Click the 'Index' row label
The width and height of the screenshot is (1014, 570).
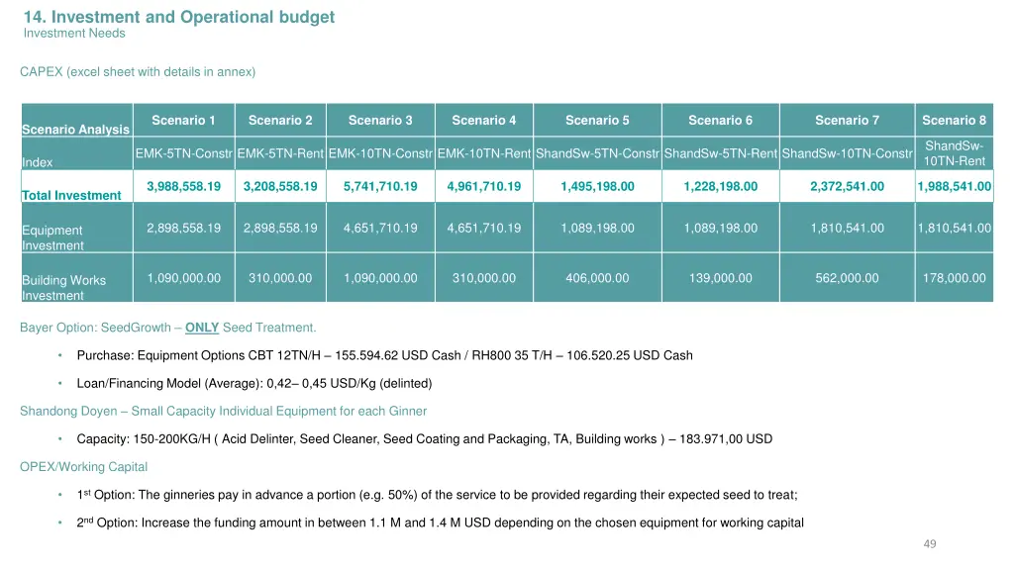coord(38,162)
